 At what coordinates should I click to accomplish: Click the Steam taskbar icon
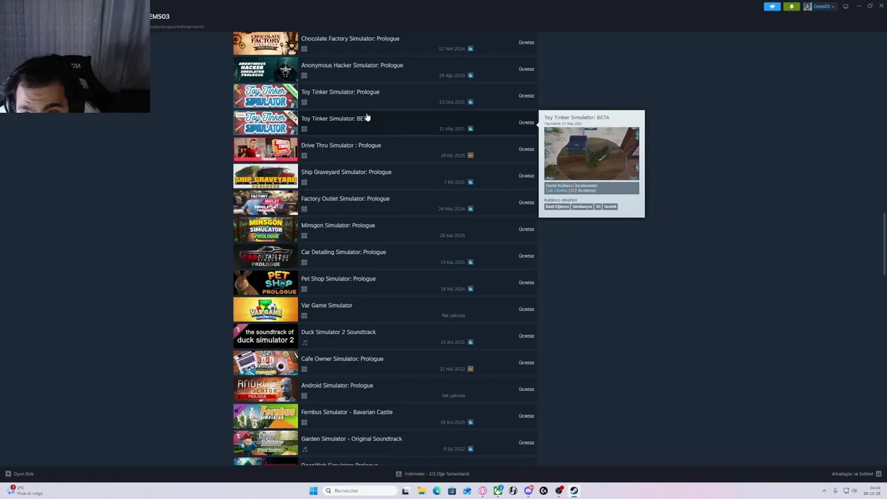click(574, 491)
